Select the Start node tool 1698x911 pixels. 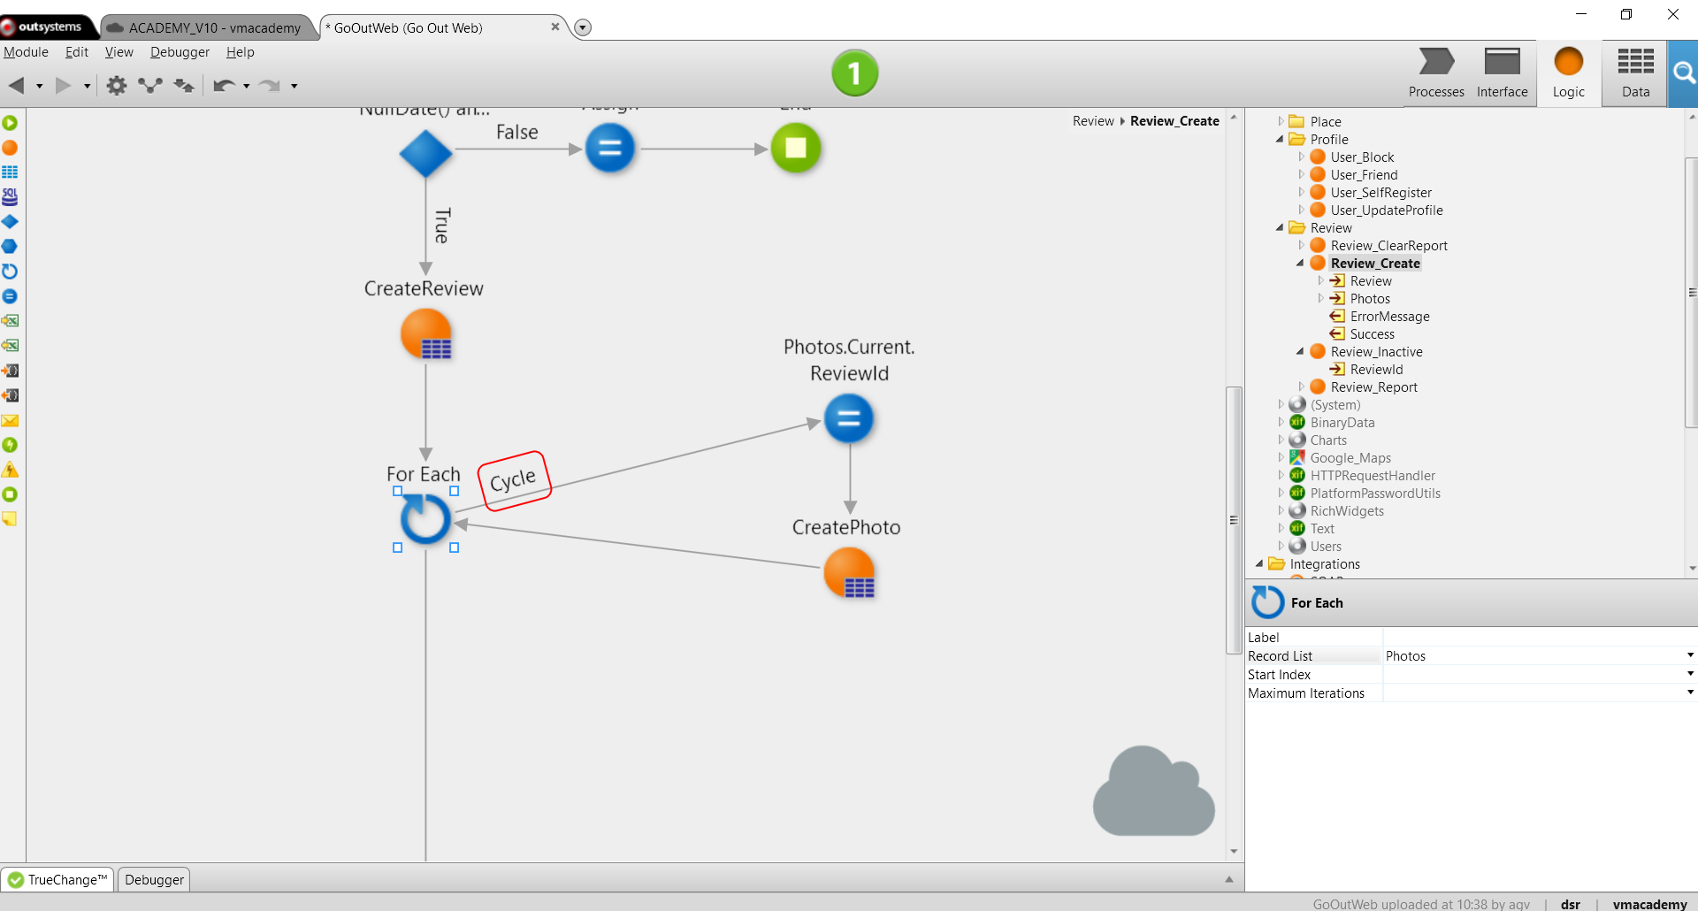tap(10, 123)
